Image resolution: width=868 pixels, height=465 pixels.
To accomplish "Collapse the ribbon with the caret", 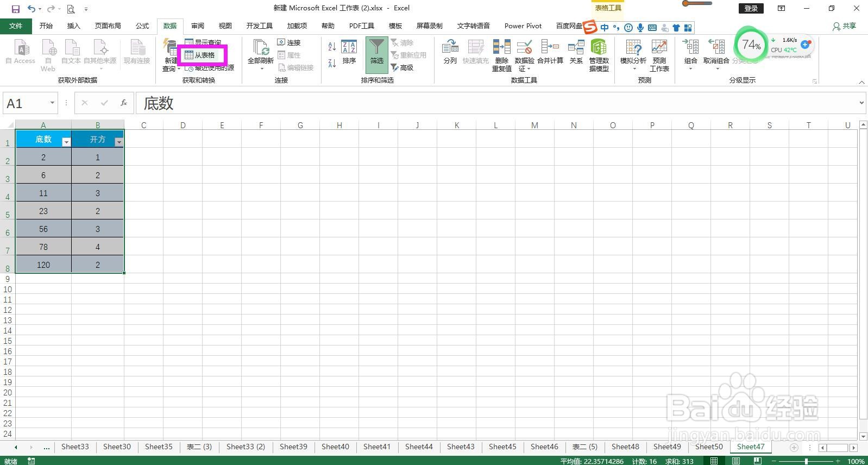I will pos(861,82).
